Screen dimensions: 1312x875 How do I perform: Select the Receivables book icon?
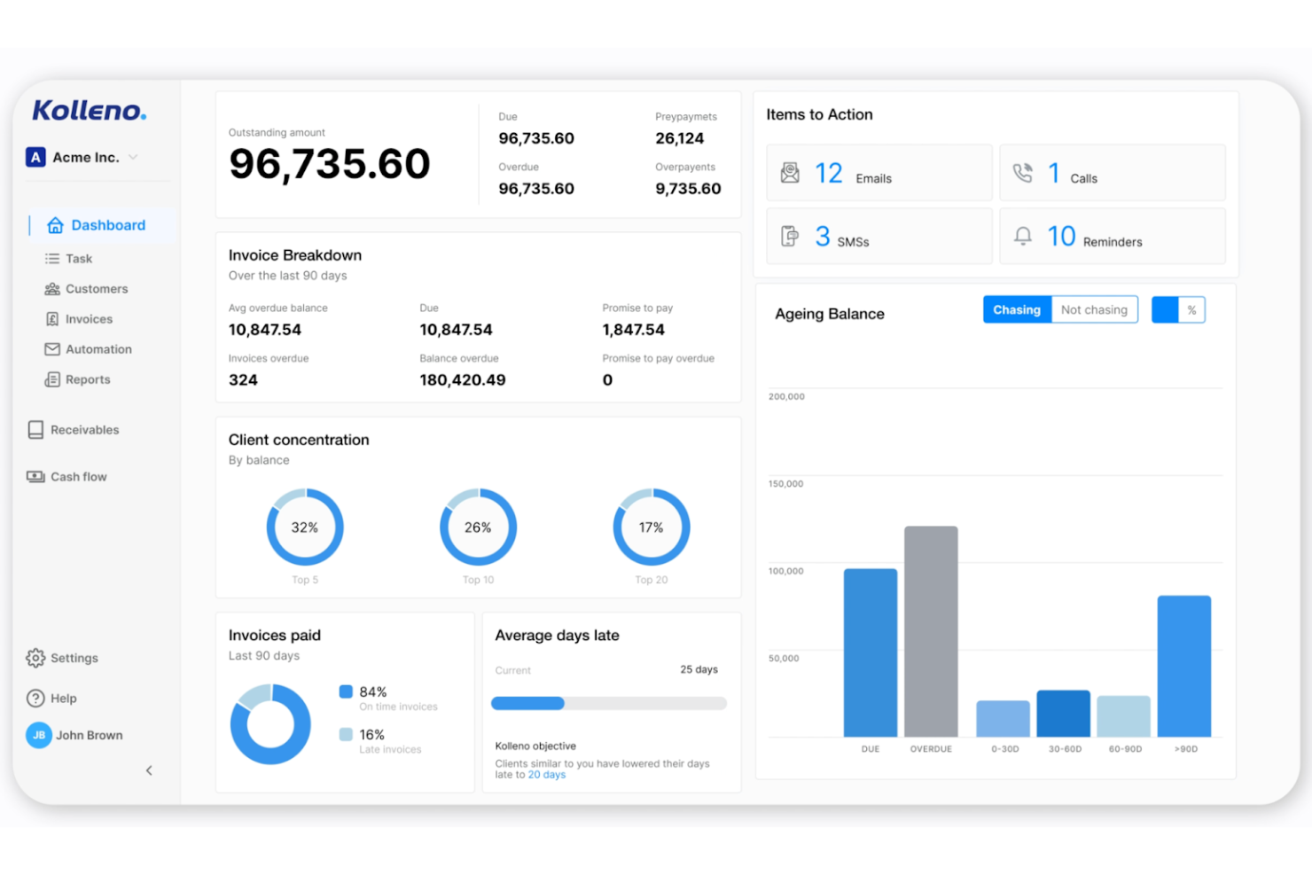tap(34, 429)
